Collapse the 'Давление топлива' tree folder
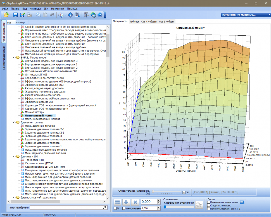 14,122
